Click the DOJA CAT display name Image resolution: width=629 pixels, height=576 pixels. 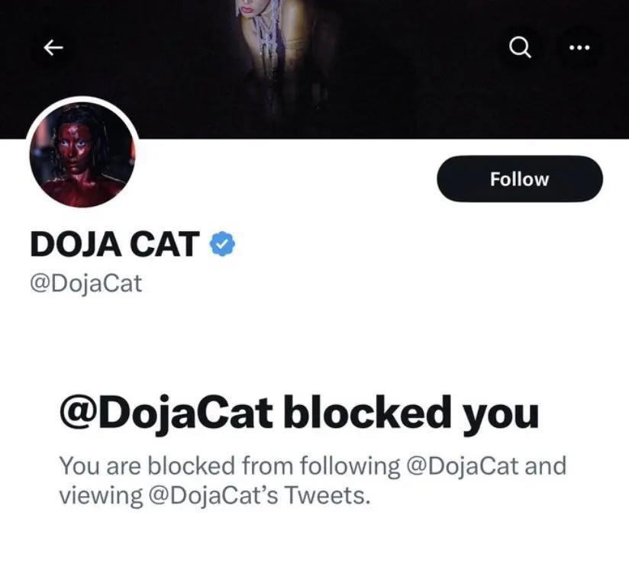(115, 244)
